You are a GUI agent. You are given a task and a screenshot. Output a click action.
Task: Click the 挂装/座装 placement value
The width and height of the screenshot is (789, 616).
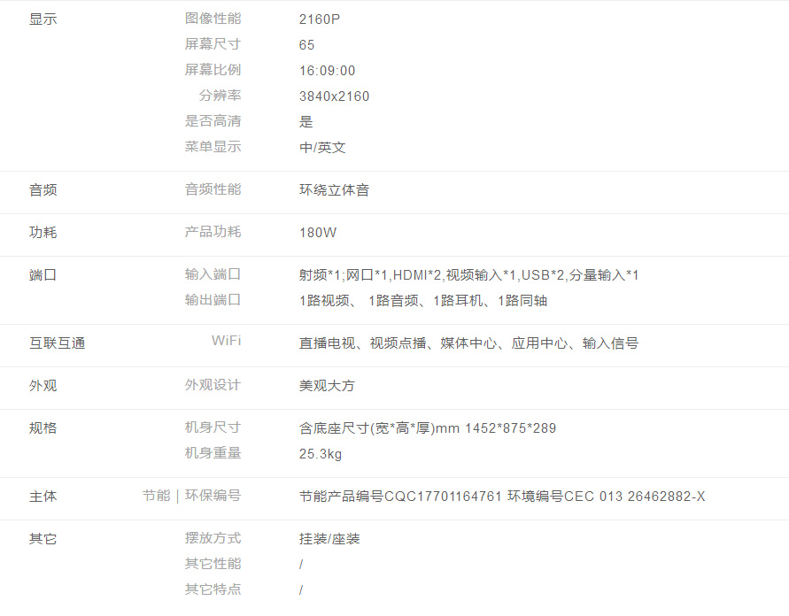(329, 539)
